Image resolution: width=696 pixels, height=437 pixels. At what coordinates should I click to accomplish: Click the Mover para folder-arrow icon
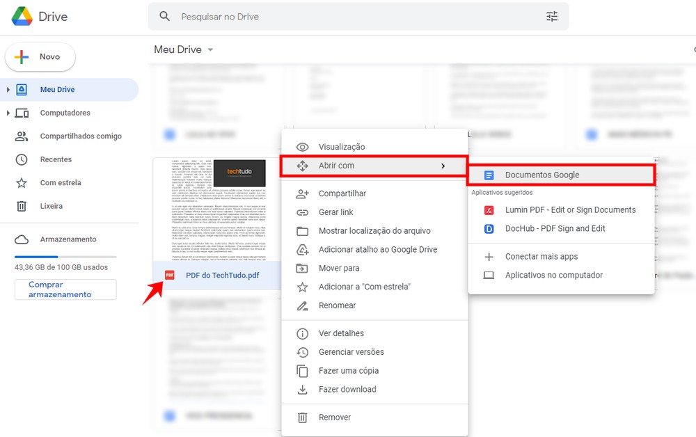coord(302,269)
